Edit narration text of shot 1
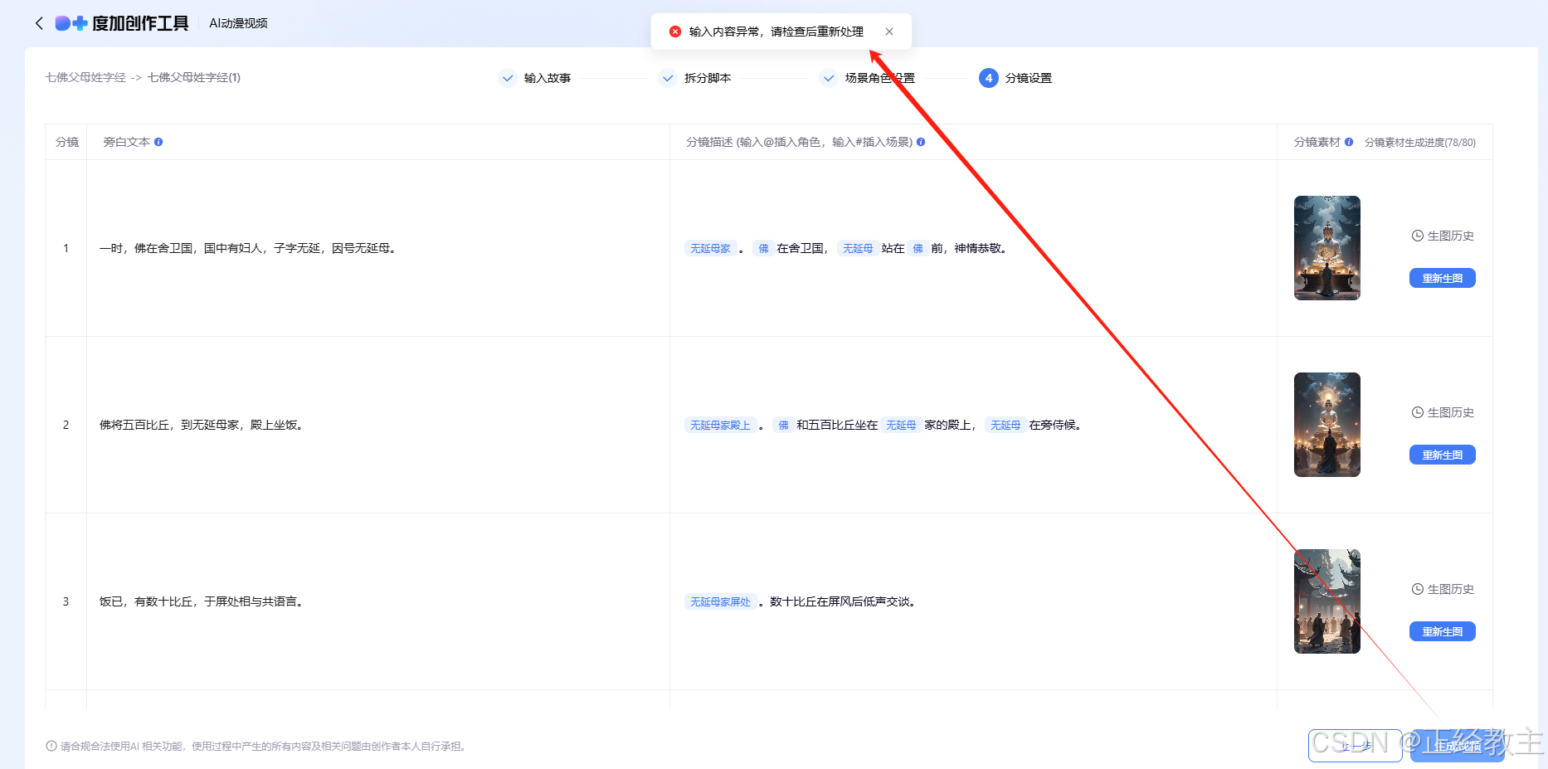Screen dimensions: 1548x769 pyautogui.click(x=248, y=248)
